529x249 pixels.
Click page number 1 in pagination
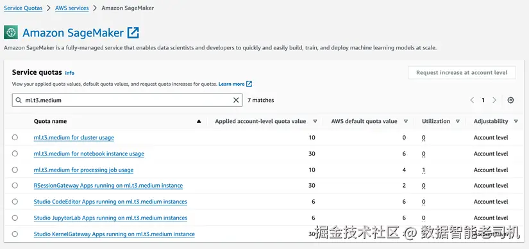pos(483,100)
